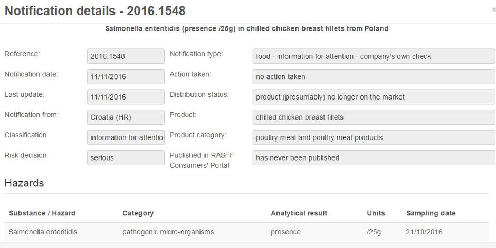
Task: Select the 'no action taken' field
Action: click(x=374, y=76)
